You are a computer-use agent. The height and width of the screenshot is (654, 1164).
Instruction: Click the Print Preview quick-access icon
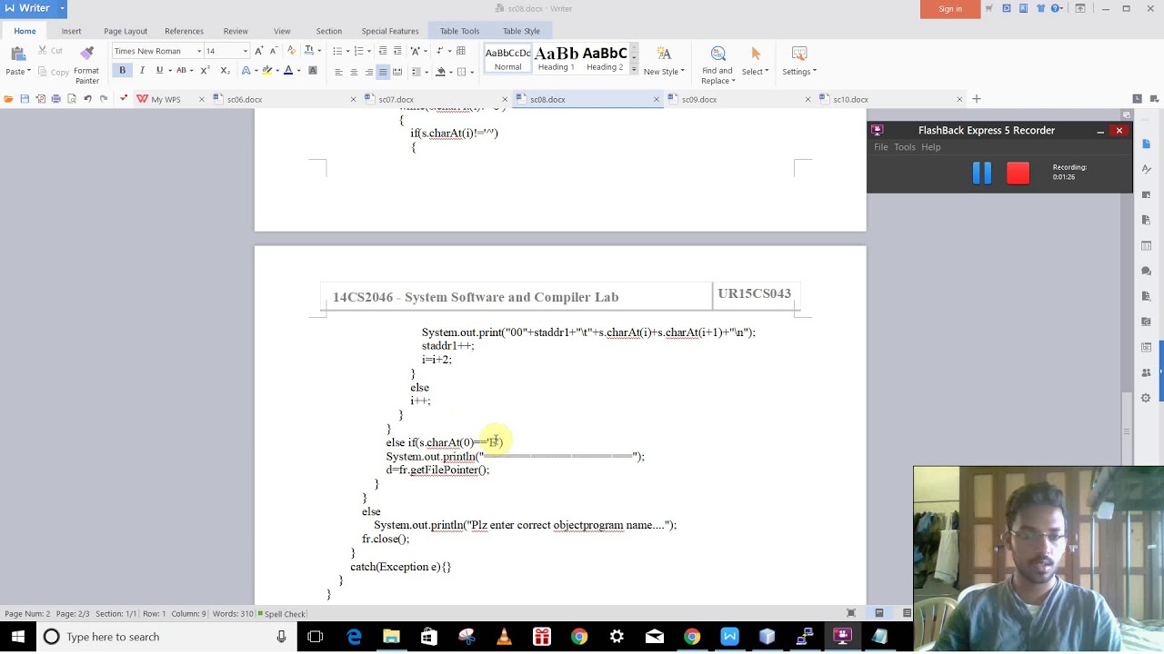point(71,99)
